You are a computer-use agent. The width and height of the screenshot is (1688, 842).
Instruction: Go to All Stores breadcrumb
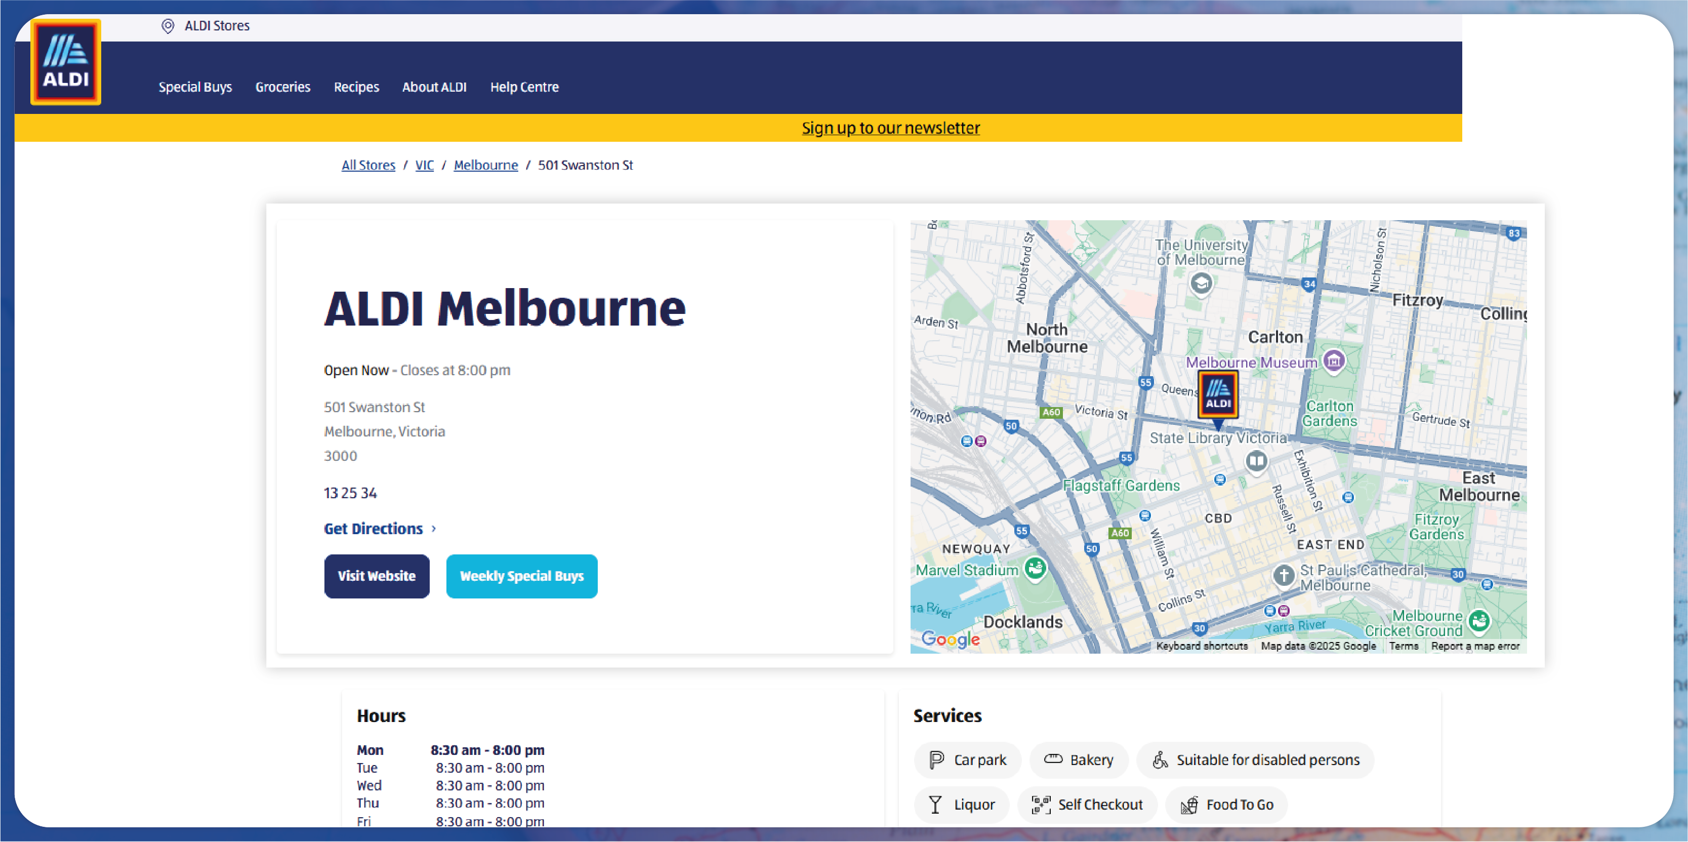point(368,165)
